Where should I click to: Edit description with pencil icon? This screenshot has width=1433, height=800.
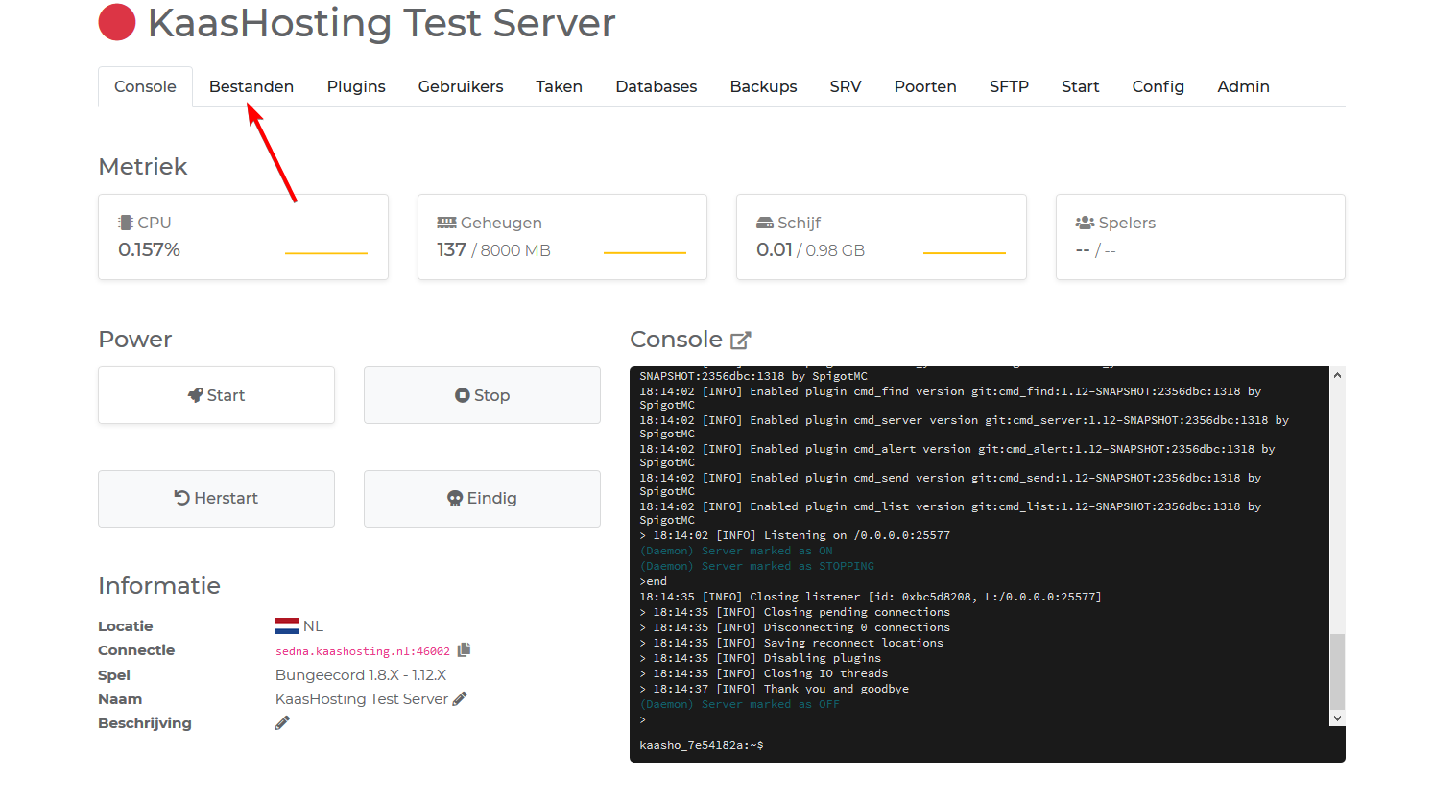point(282,723)
